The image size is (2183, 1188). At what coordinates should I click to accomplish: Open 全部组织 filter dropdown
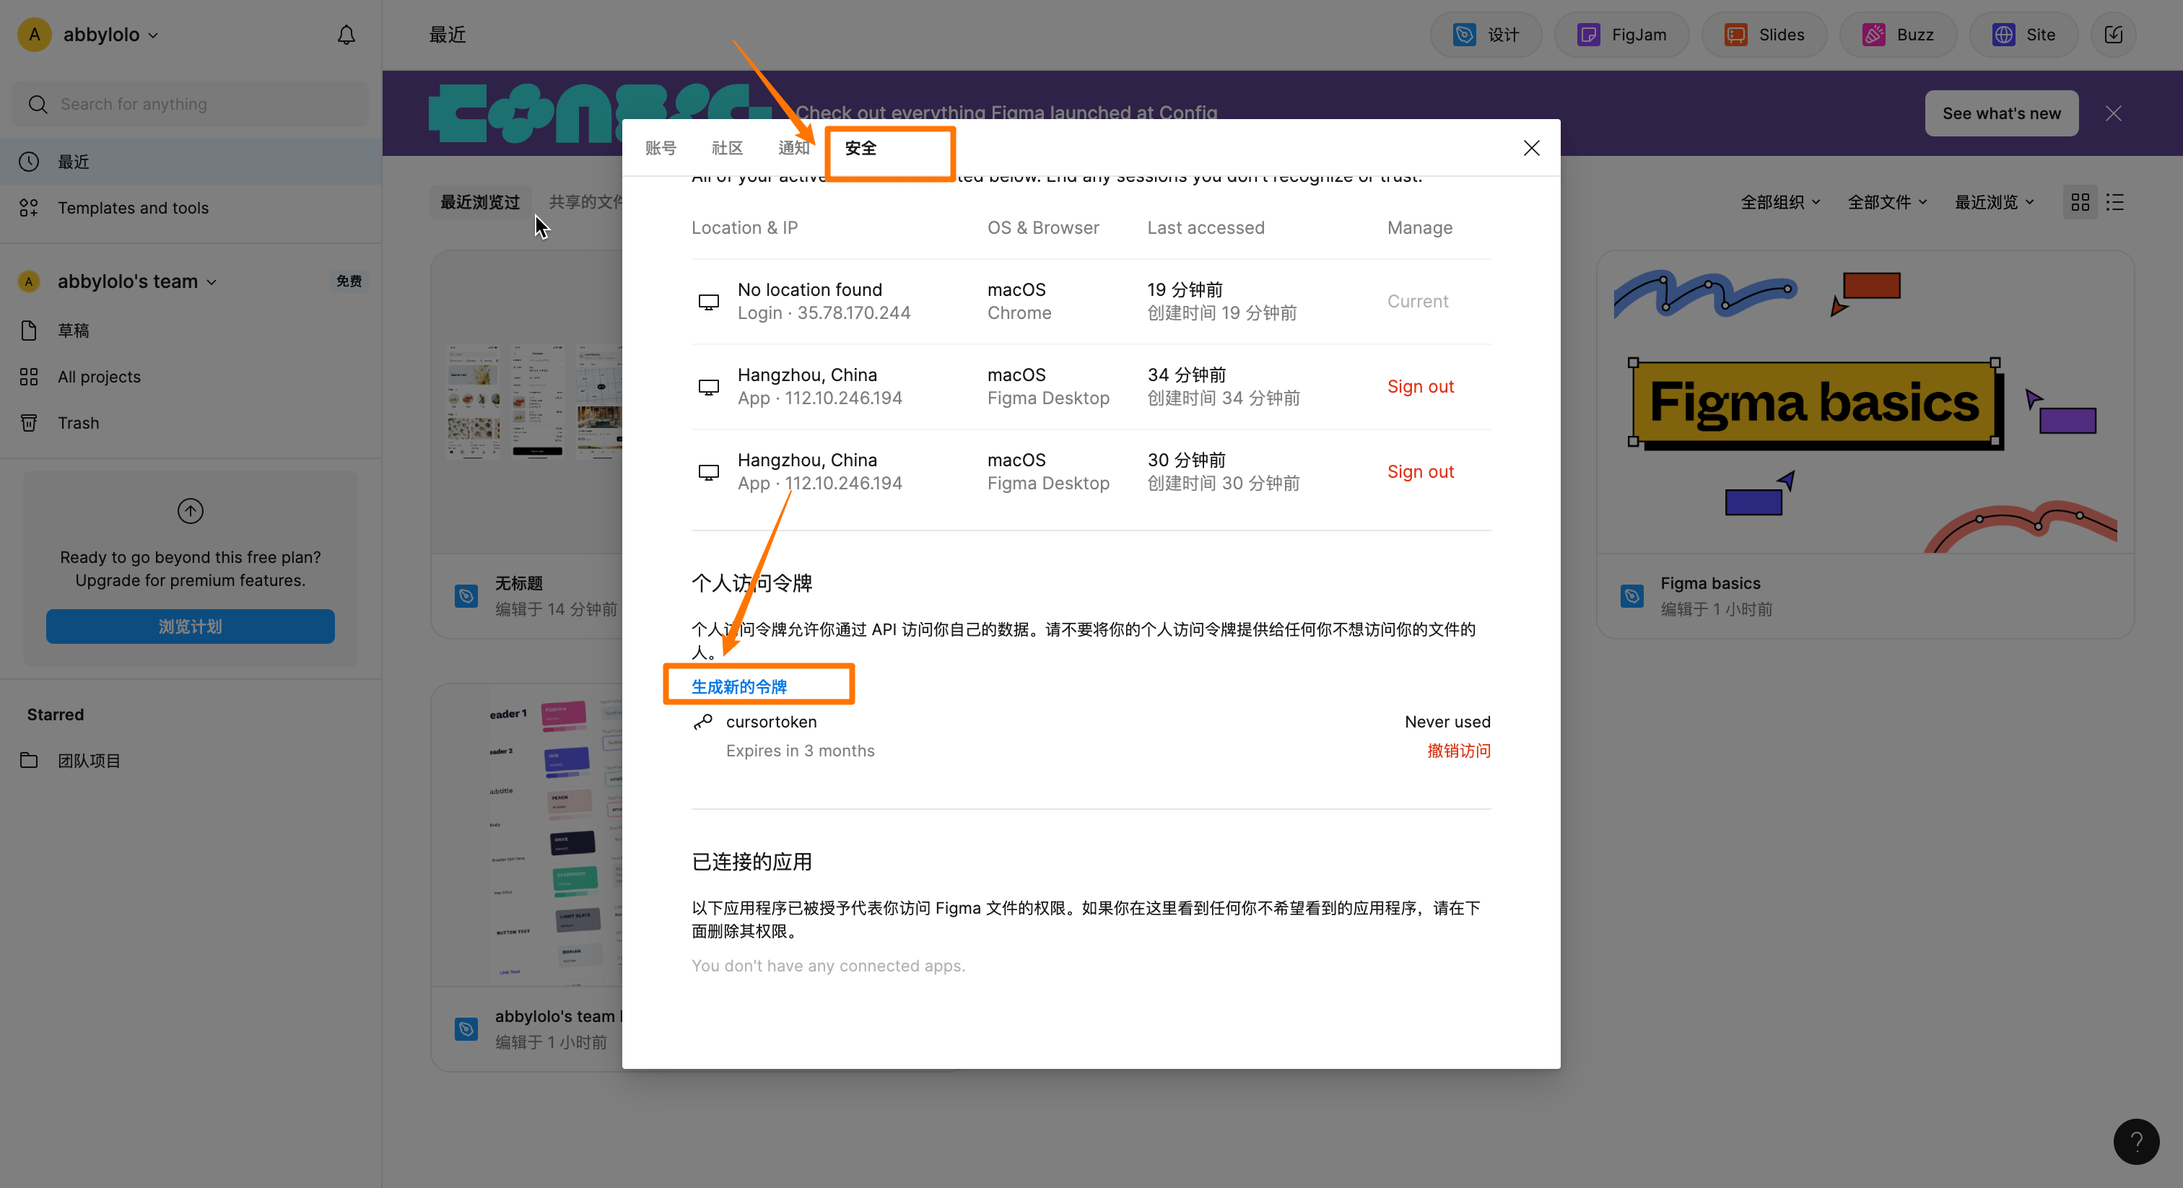coord(1779,201)
